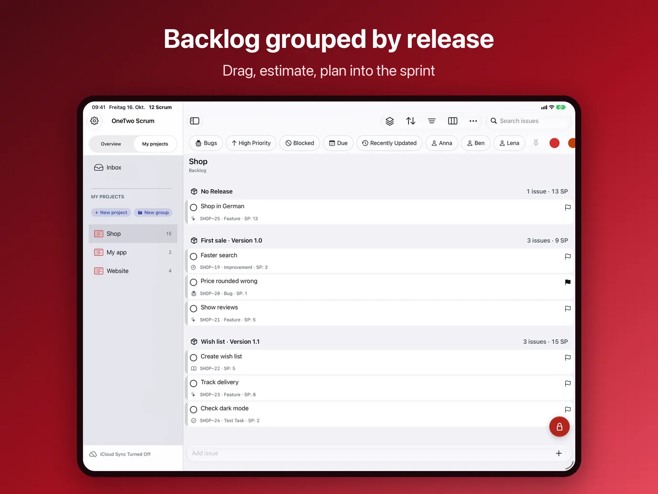
Task: Mark Shop in German as done
Action: 194,207
